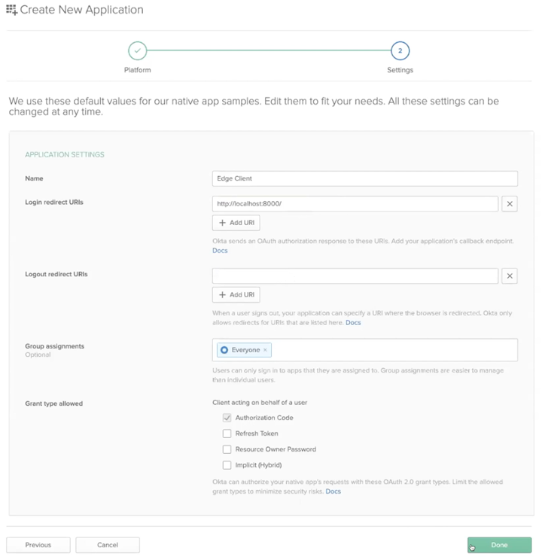542x560 pixels.
Task: Enable Implicit (Hybrid) grant type
Action: 227,465
